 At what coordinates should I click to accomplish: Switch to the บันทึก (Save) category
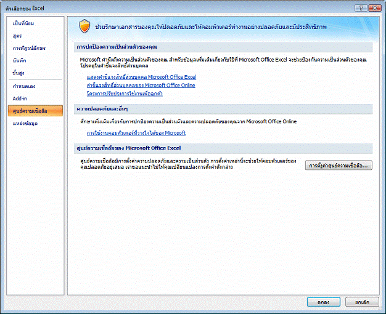20,60
